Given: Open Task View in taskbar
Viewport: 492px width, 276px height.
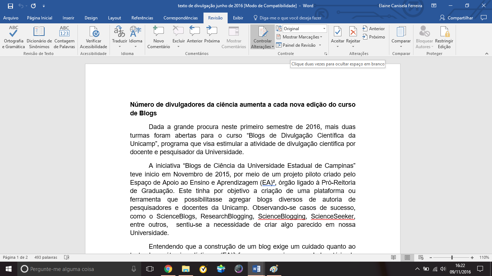Looking at the screenshot, I should point(149,269).
